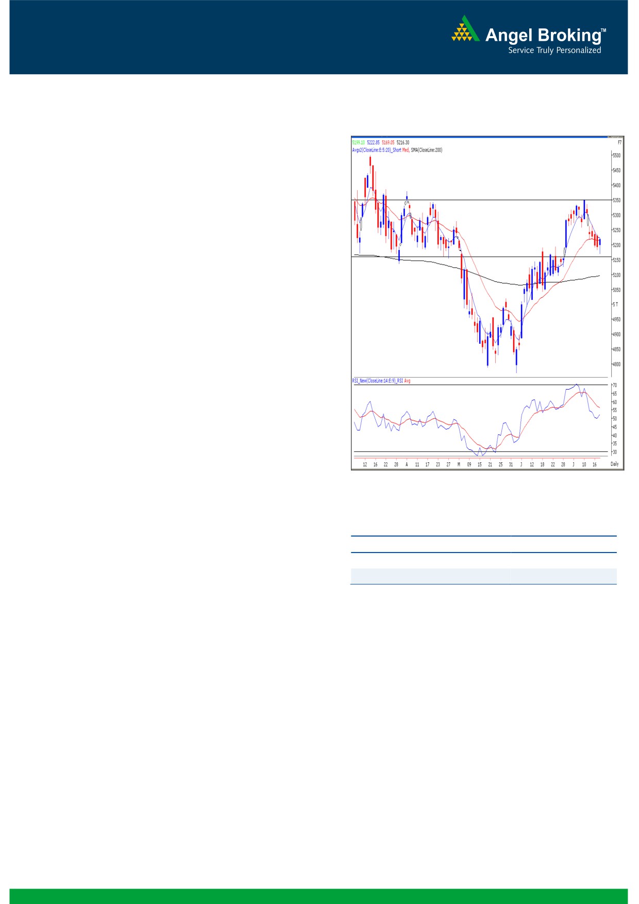Screen dimensions: 639x904
Task: Click the last blue candlestick on chart
Action: pyautogui.click(x=600, y=242)
